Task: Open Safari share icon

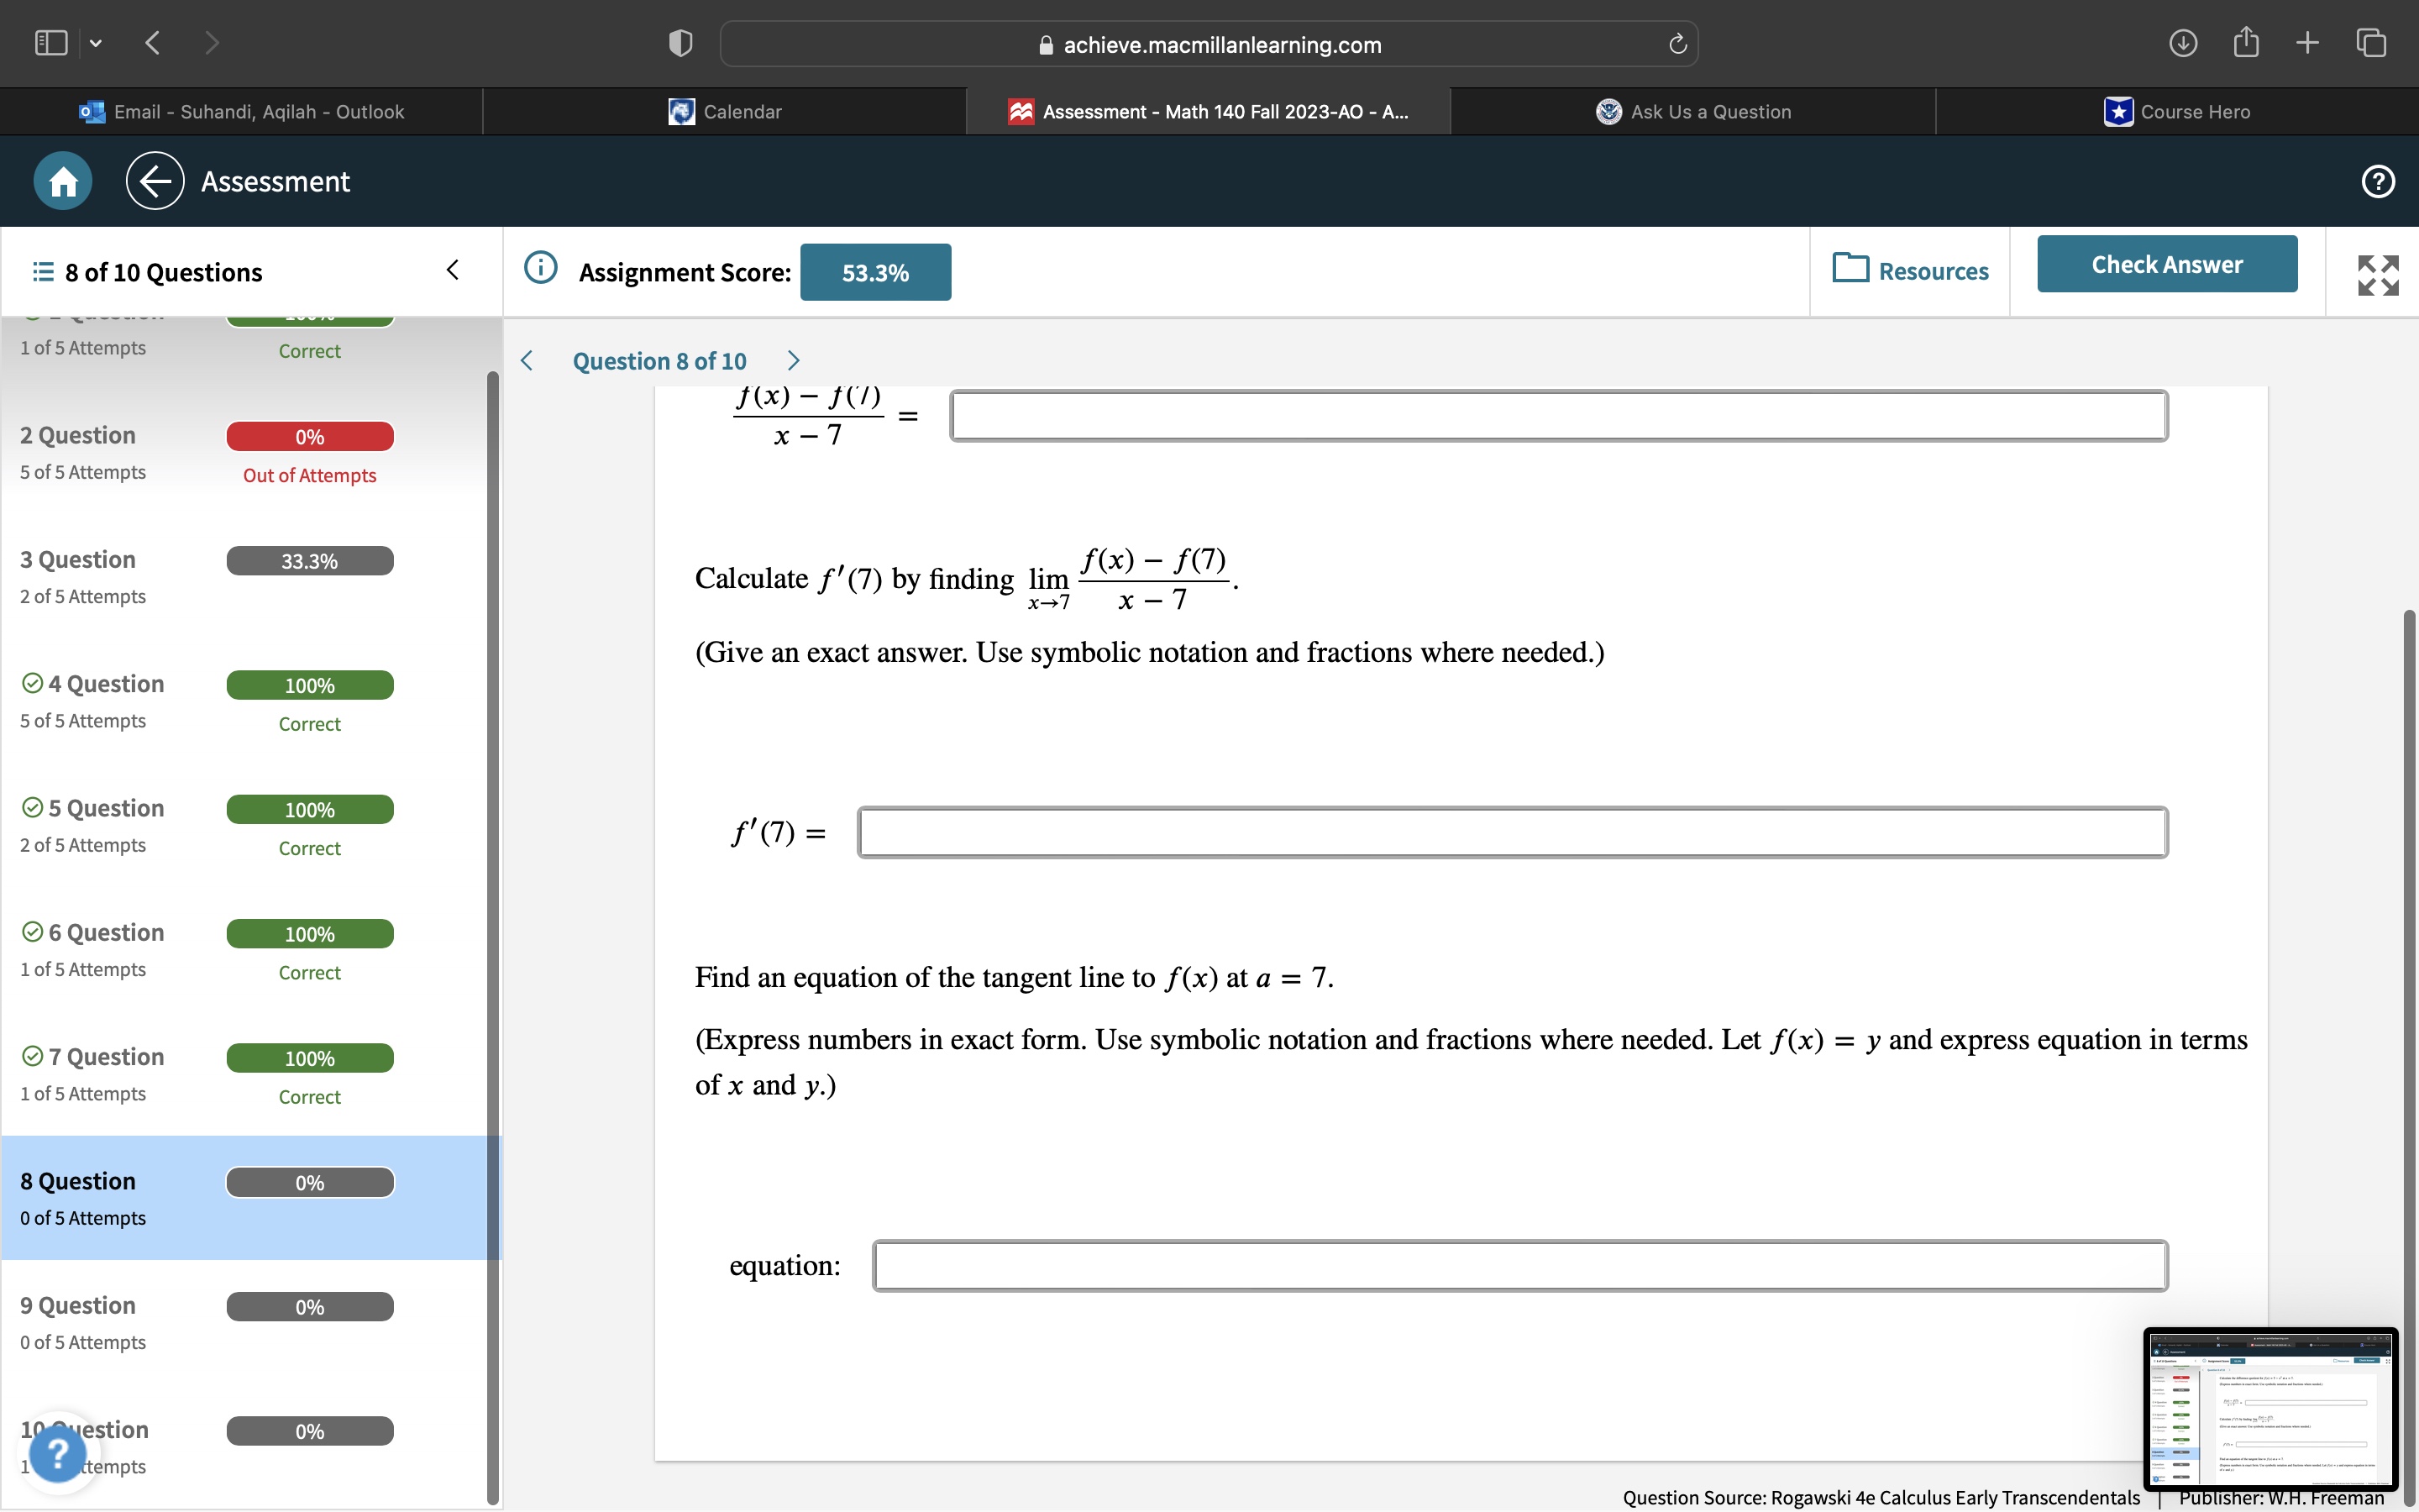Action: [2245, 43]
